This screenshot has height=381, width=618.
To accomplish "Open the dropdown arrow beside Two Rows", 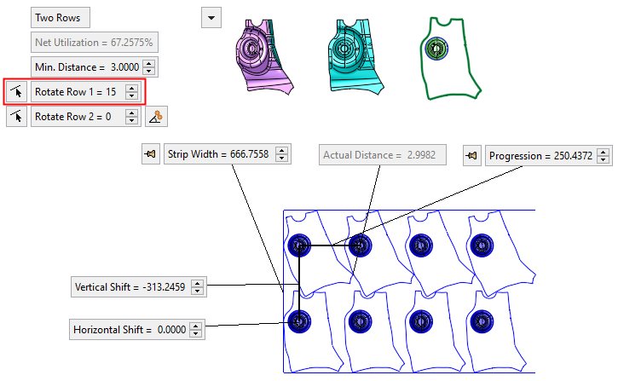I will (x=211, y=18).
